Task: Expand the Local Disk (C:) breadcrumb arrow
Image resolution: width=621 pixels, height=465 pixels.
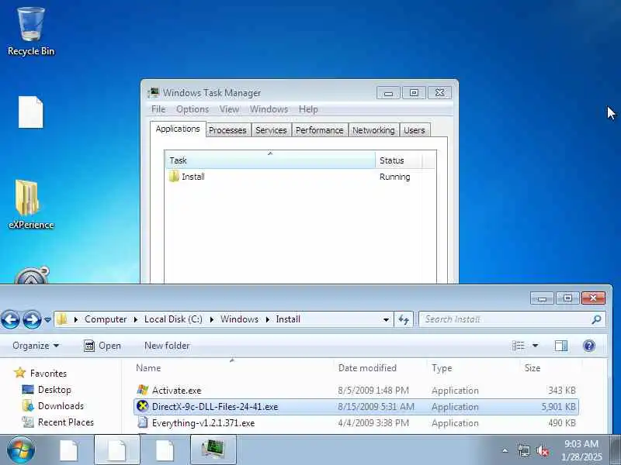Action: click(211, 319)
